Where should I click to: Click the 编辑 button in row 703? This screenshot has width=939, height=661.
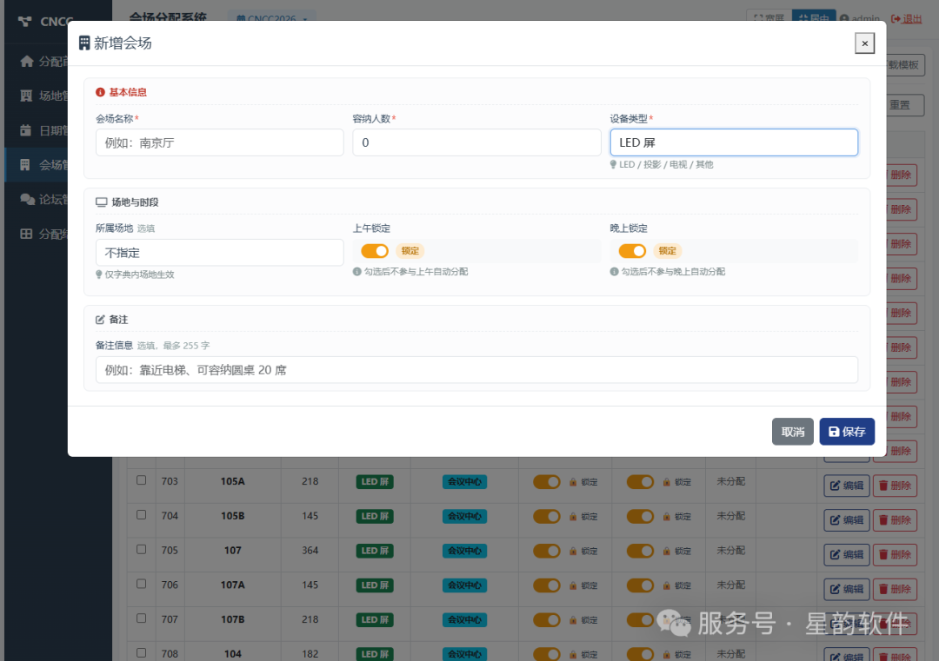[847, 486]
